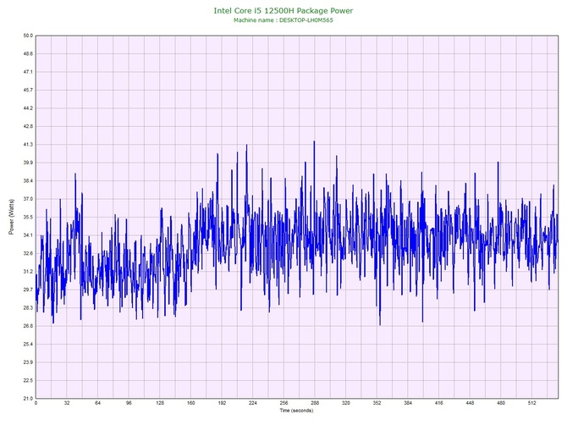The image size is (567, 425).
Task: Click the 64 time axis tick label
Action: [97, 403]
